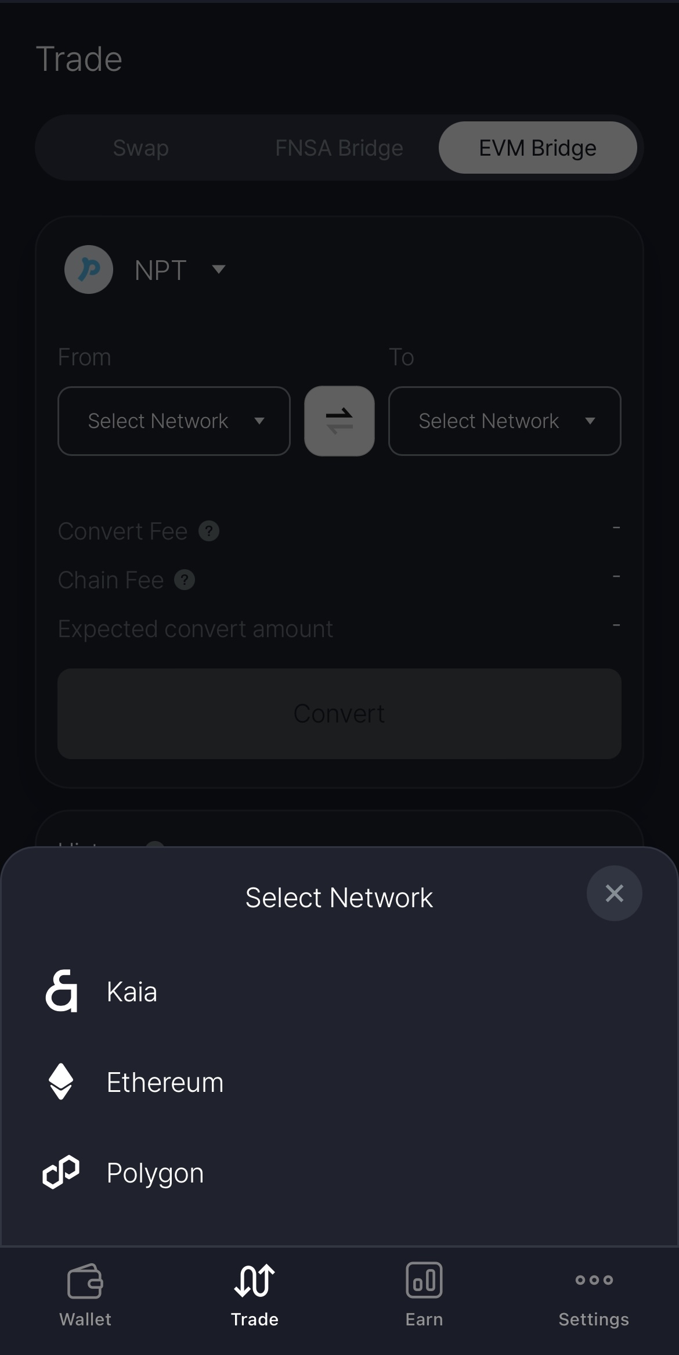Viewport: 679px width, 1355px height.
Task: Show Convert Fee help tooltip
Action: coord(209,531)
